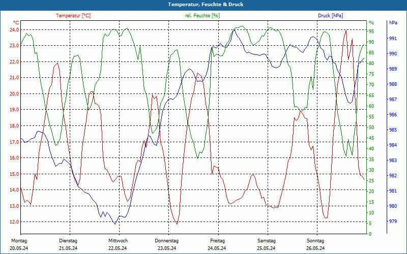This screenshot has width=407, height=254.
Task: Click the 'Mittwoch' day label
Action: 118,241
